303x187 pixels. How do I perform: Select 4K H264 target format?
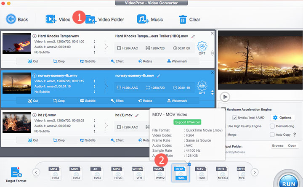[x=97, y=173]
